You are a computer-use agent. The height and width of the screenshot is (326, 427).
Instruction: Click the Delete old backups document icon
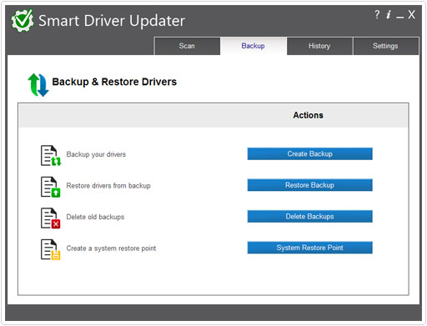[x=51, y=218]
